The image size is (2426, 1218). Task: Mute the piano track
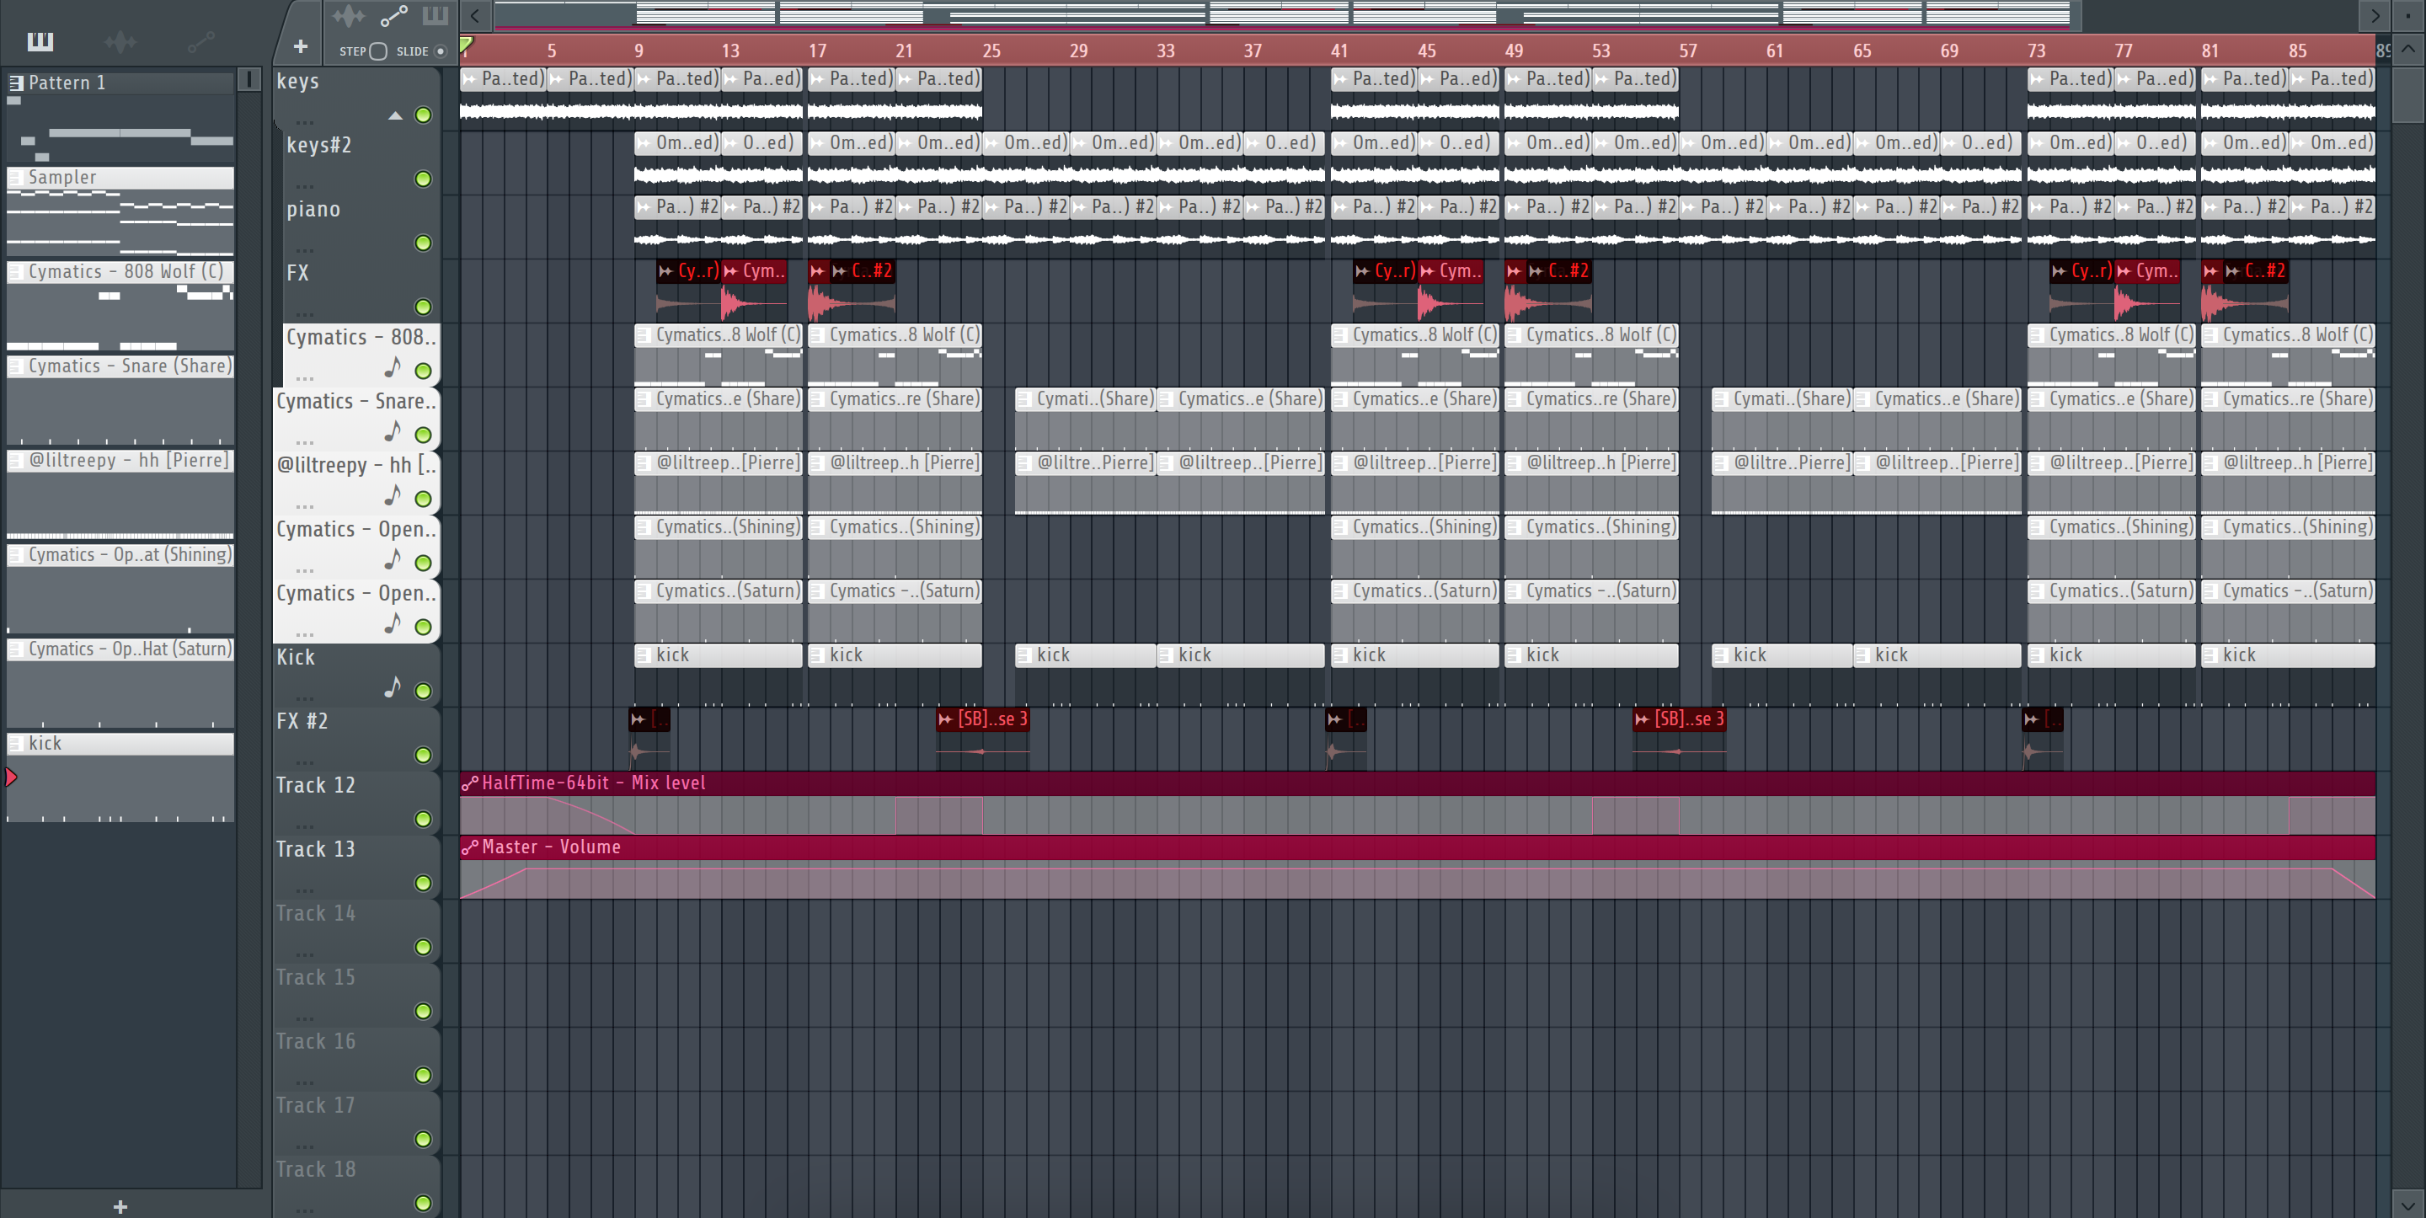pyautogui.click(x=424, y=243)
